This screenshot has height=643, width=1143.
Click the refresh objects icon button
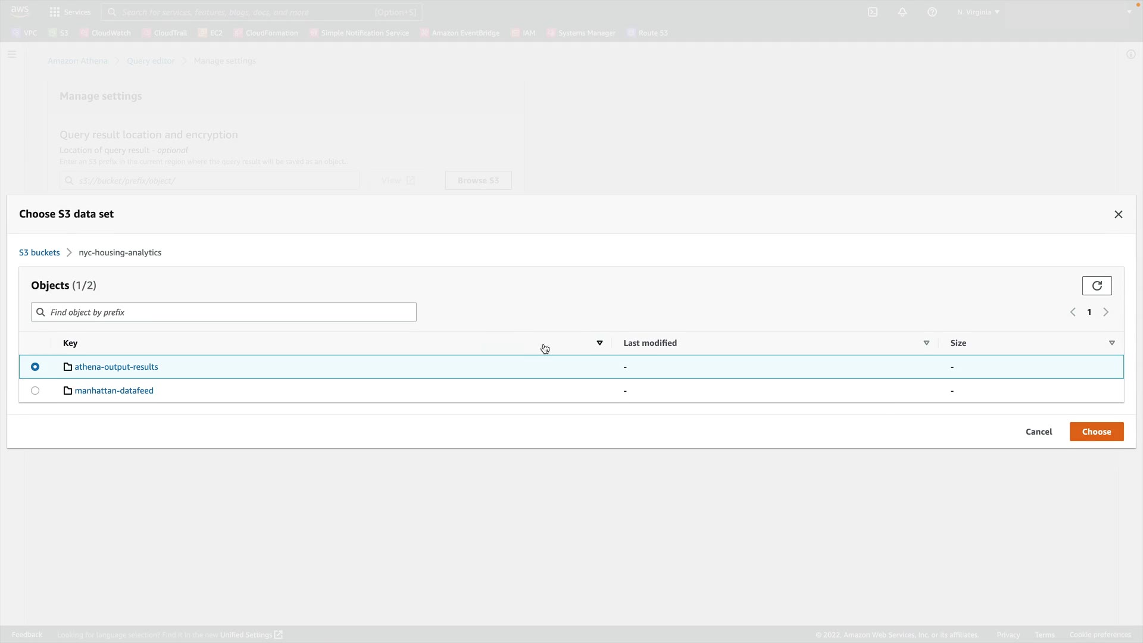point(1097,286)
